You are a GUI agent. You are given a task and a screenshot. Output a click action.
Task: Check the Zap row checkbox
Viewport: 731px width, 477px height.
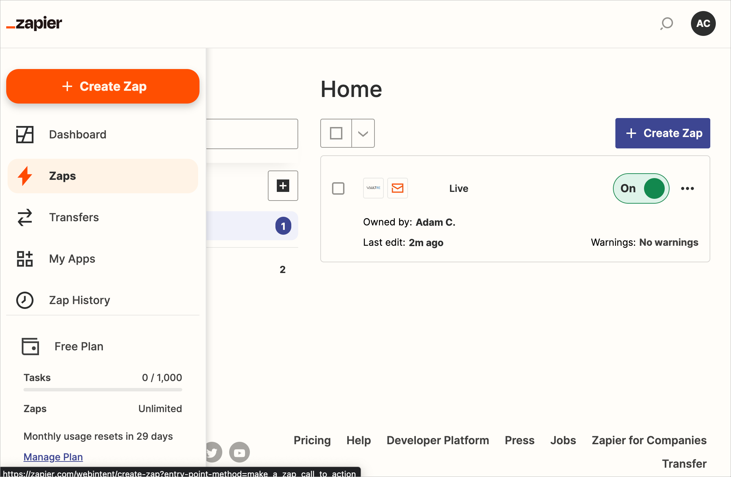(x=338, y=188)
